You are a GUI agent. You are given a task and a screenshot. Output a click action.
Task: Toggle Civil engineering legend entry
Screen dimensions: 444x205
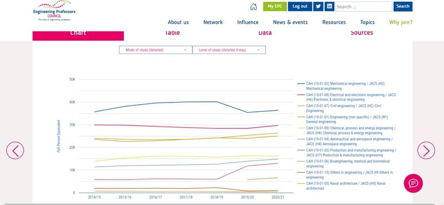click(339, 108)
